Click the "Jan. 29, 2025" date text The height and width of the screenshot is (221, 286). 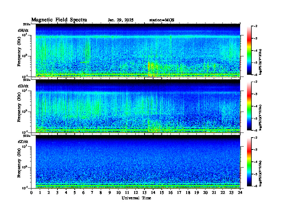click(121, 20)
